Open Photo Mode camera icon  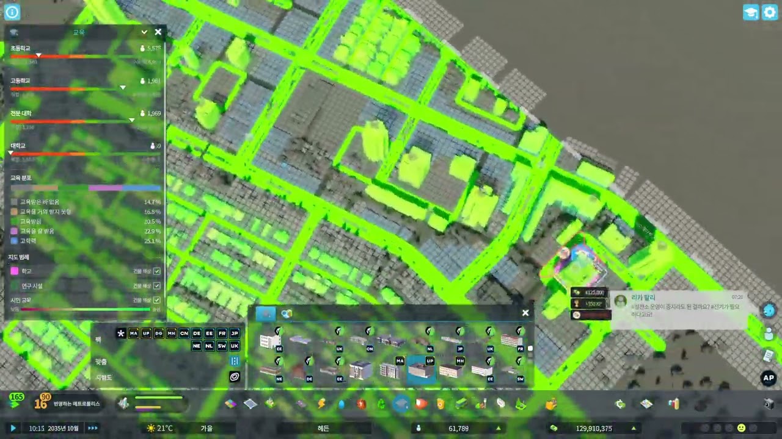point(769,404)
